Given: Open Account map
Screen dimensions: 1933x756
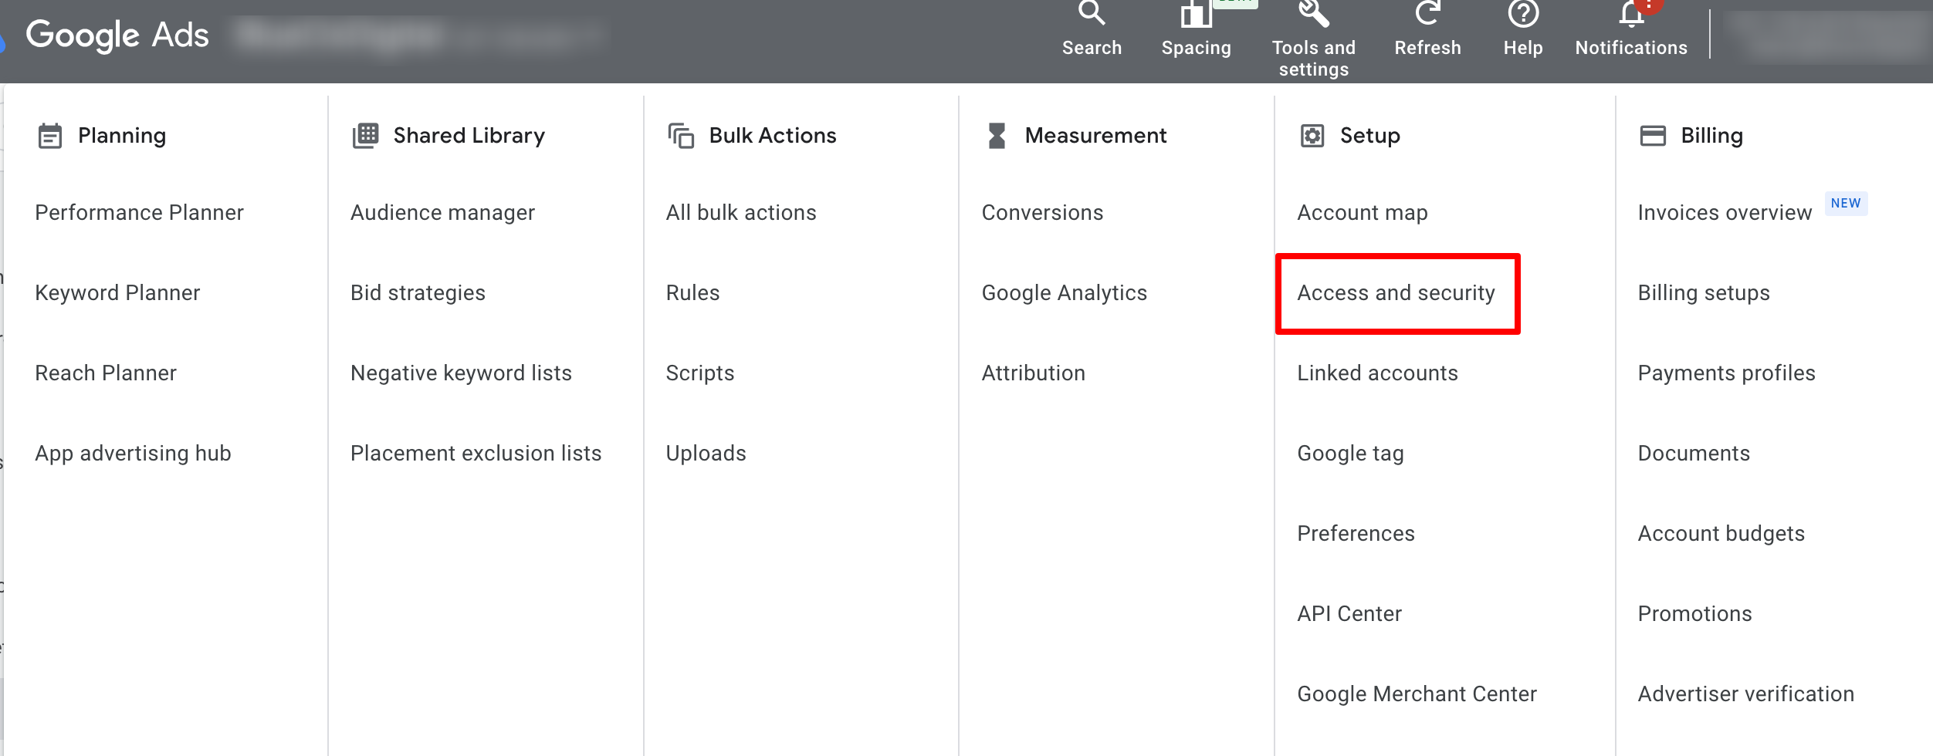Looking at the screenshot, I should 1362,213.
